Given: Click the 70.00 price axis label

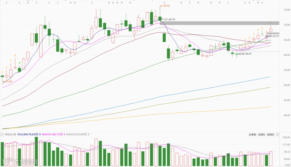Looking at the screenshot, I should pyautogui.click(x=287, y=25).
